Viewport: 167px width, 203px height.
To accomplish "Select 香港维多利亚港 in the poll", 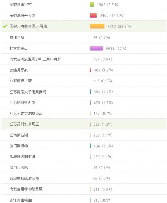I will pos(84,157).
